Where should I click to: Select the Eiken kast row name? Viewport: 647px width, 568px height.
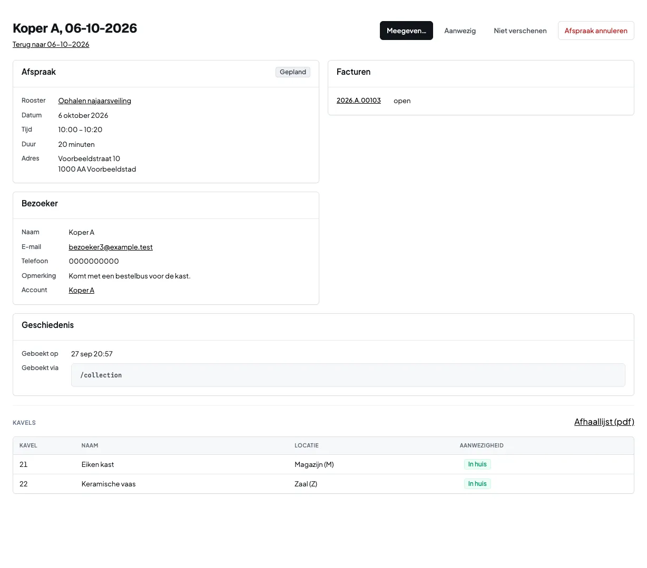(97, 464)
